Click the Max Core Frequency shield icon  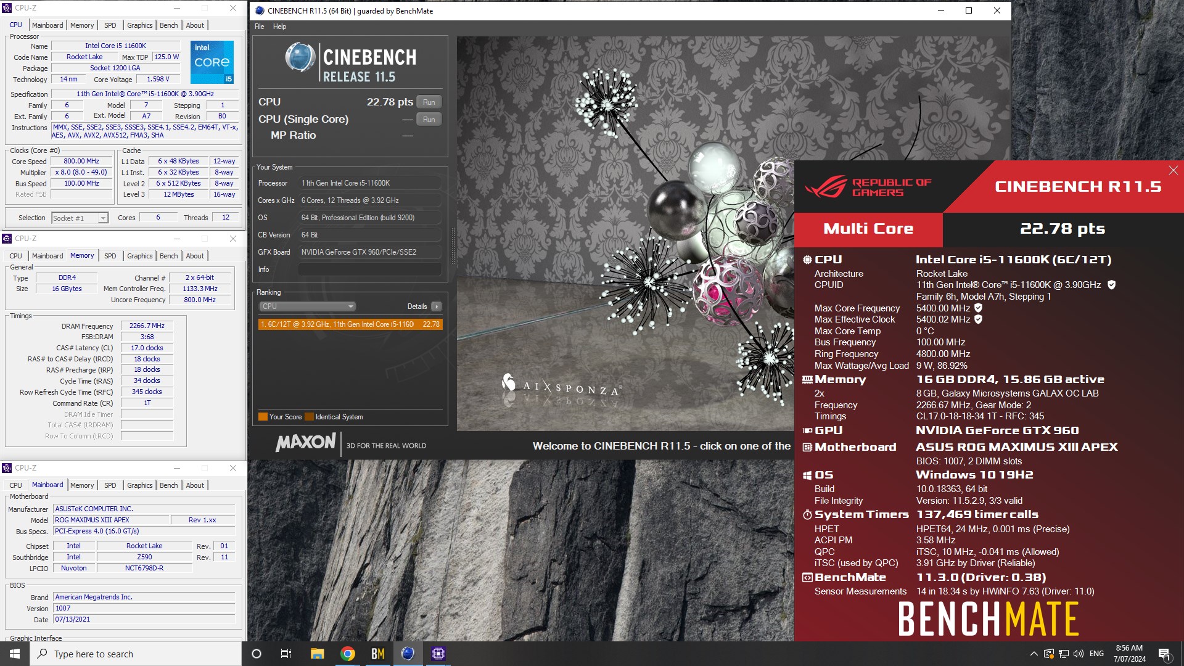click(x=978, y=308)
